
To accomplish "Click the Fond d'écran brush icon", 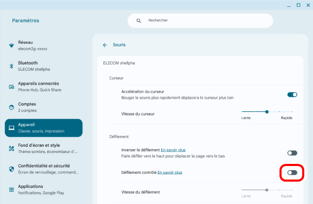I will [x=11, y=148].
